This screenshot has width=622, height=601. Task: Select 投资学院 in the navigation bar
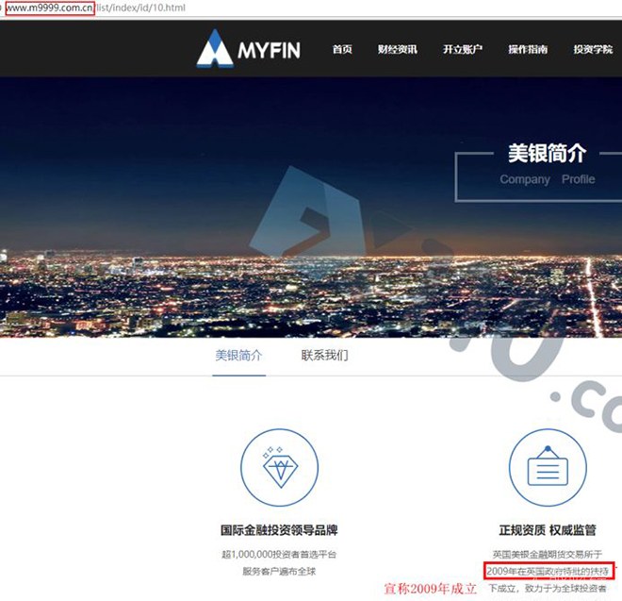pyautogui.click(x=593, y=49)
